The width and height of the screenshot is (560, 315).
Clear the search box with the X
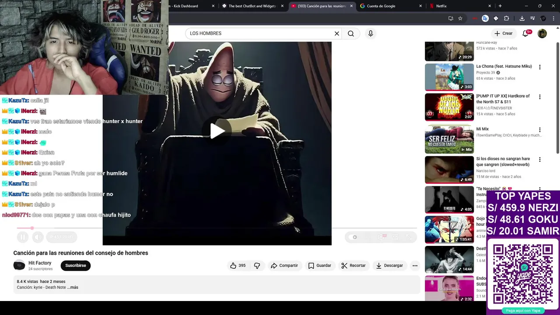(337, 34)
